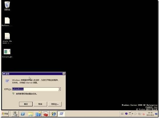
Task: Switch to the Run dialog taskbar button
Action: tap(61, 114)
